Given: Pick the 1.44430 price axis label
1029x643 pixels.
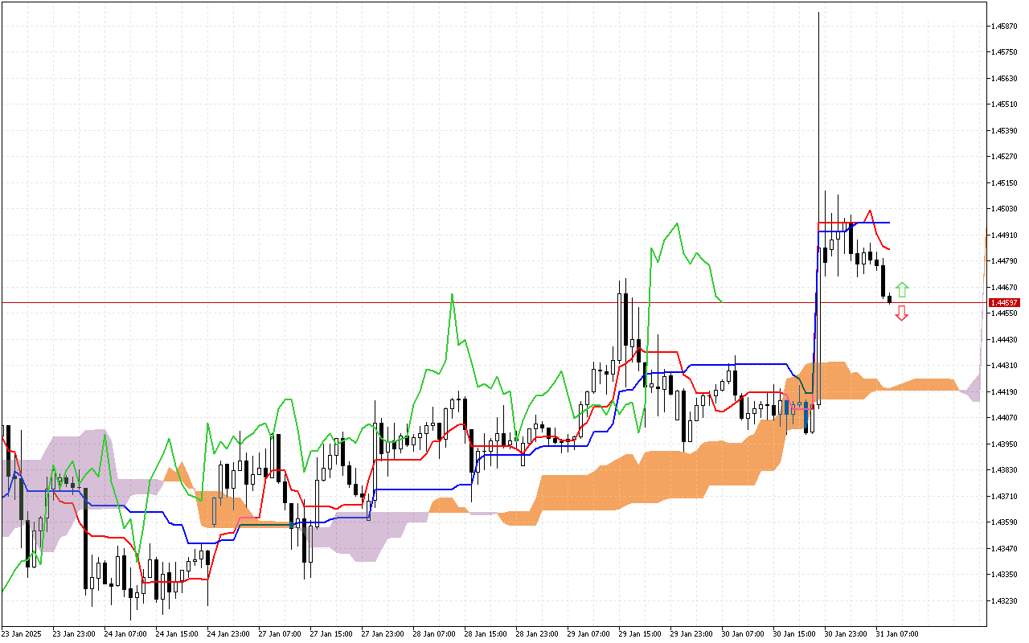Looking at the screenshot, I should pos(1005,340).
